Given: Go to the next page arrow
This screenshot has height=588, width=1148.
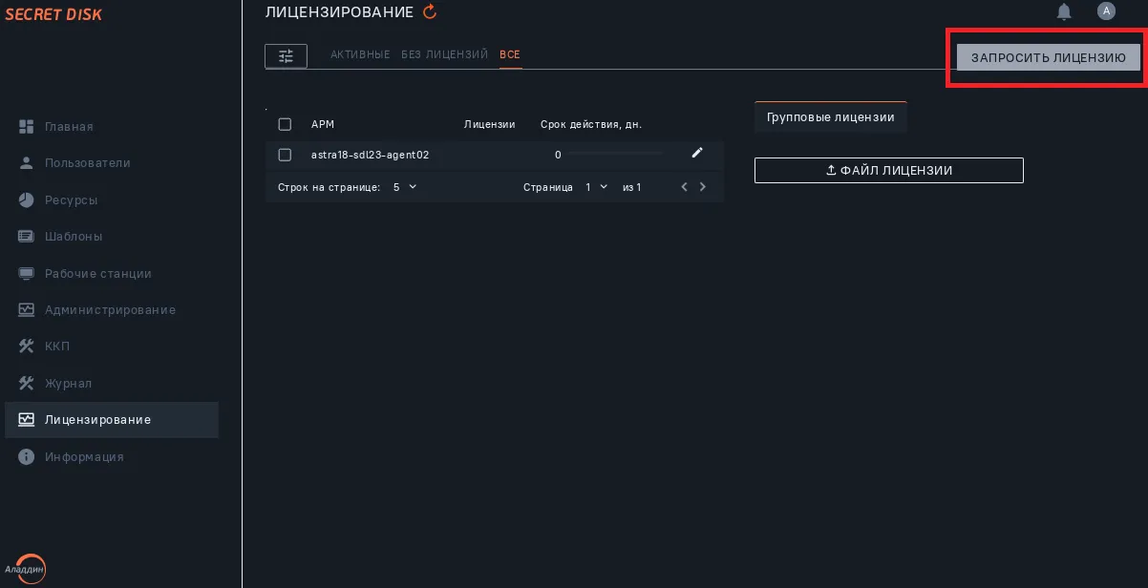Looking at the screenshot, I should (x=703, y=187).
